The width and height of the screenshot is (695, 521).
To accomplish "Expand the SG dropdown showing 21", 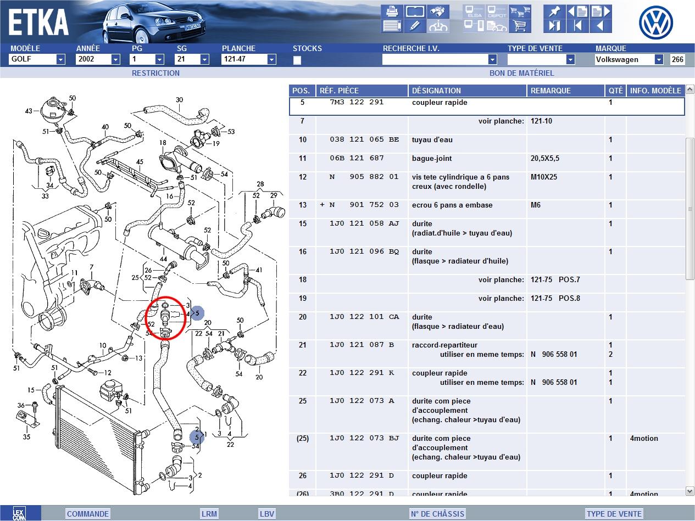I will point(204,59).
